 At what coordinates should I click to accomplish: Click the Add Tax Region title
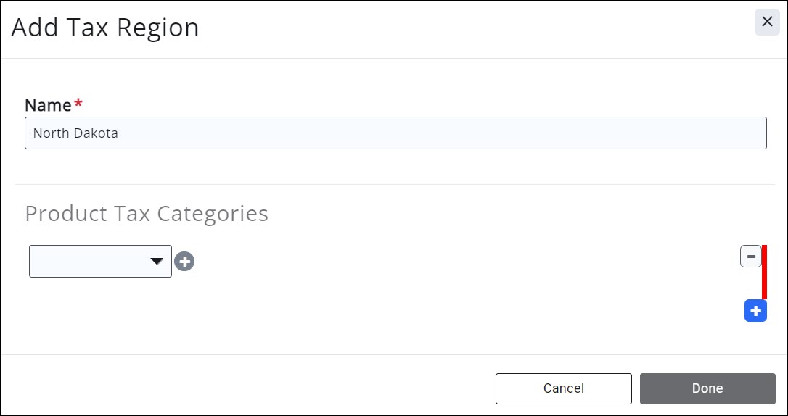pyautogui.click(x=105, y=28)
